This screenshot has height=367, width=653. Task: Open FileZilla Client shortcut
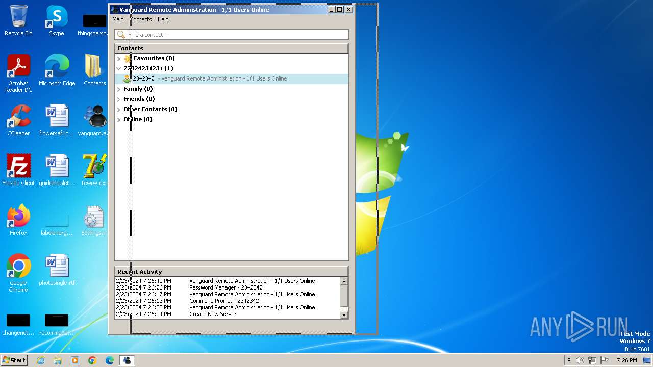click(18, 170)
